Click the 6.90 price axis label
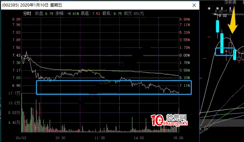 point(16,86)
